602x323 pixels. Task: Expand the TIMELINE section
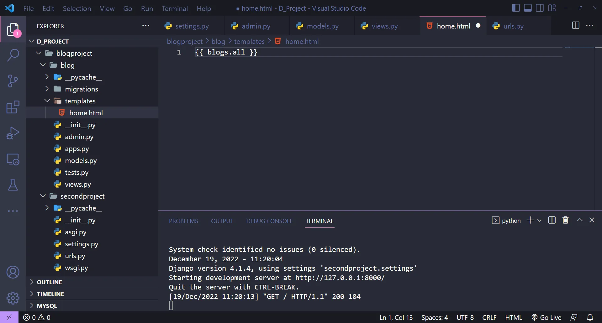click(x=92, y=294)
